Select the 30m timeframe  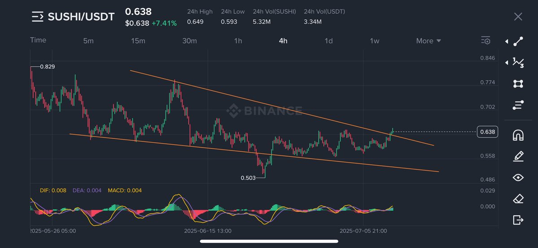[x=189, y=41]
